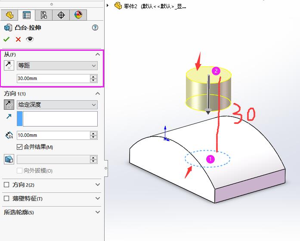Decrease the draft angle value
This screenshot has width=300, height=241.
tap(93, 161)
